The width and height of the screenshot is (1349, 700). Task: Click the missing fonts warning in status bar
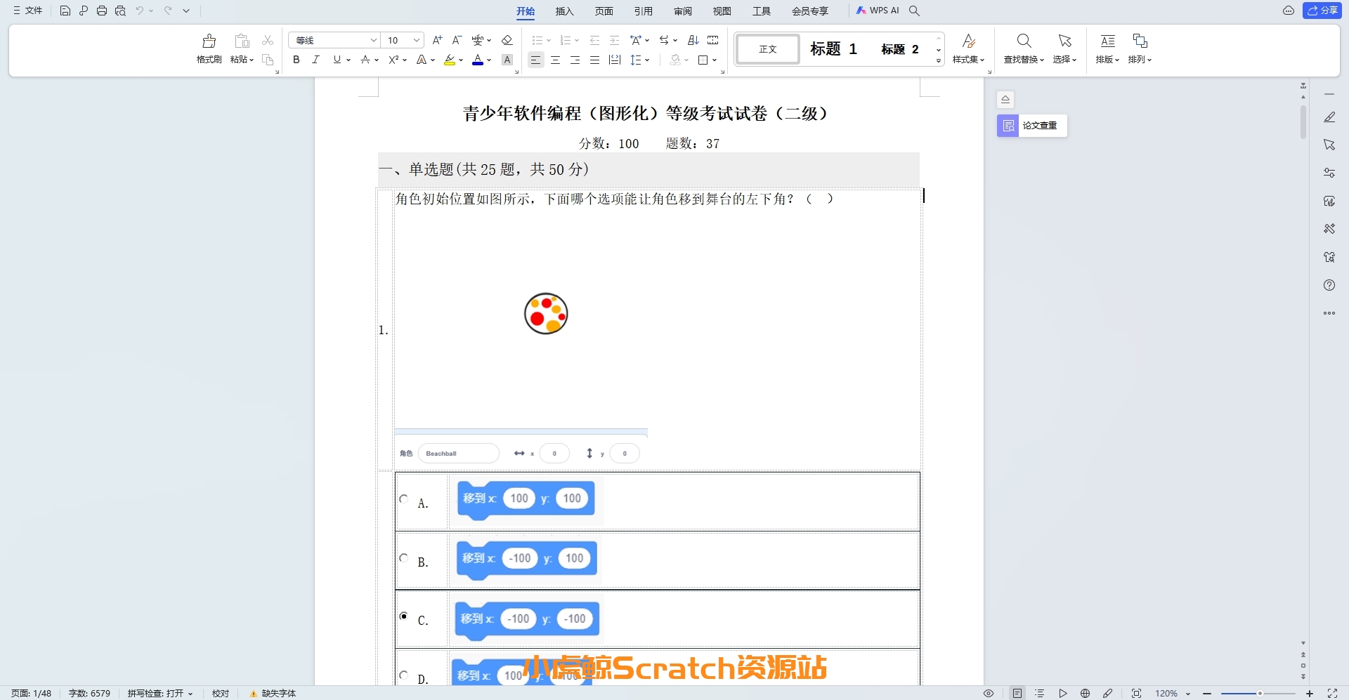click(273, 693)
